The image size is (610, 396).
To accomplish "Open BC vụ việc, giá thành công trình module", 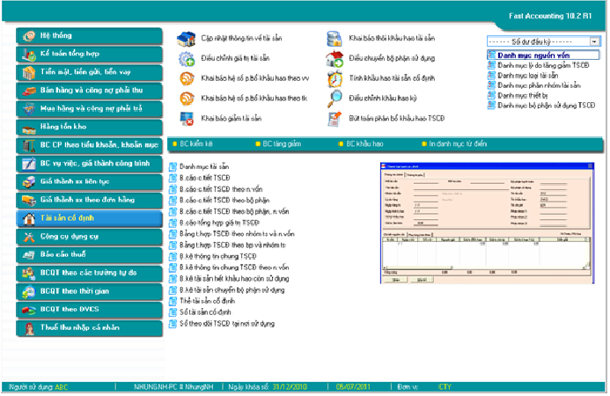I will pyautogui.click(x=90, y=164).
